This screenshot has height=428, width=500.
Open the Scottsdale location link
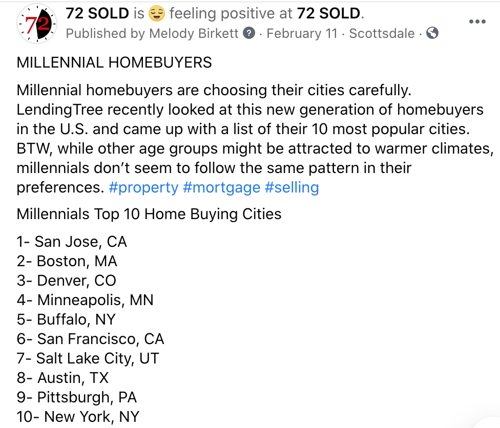tap(382, 33)
